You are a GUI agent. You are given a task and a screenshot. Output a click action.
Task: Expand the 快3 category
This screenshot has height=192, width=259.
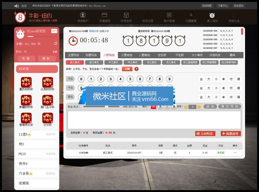37,144
